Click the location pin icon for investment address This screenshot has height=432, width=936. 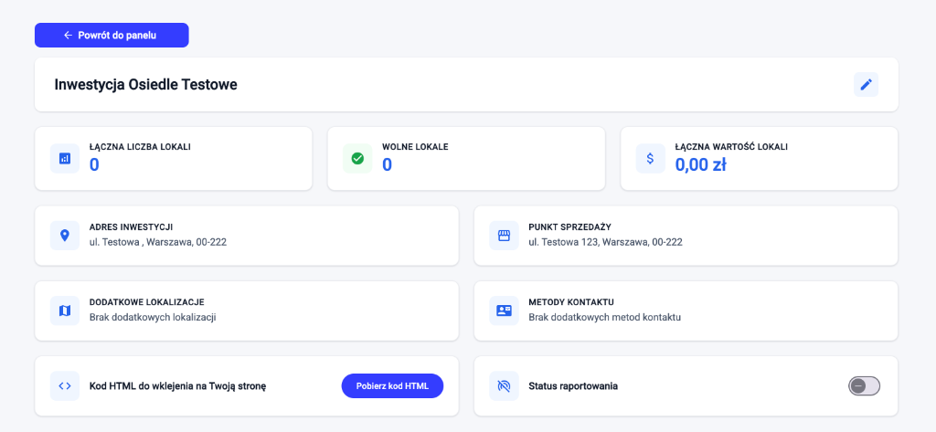(65, 236)
